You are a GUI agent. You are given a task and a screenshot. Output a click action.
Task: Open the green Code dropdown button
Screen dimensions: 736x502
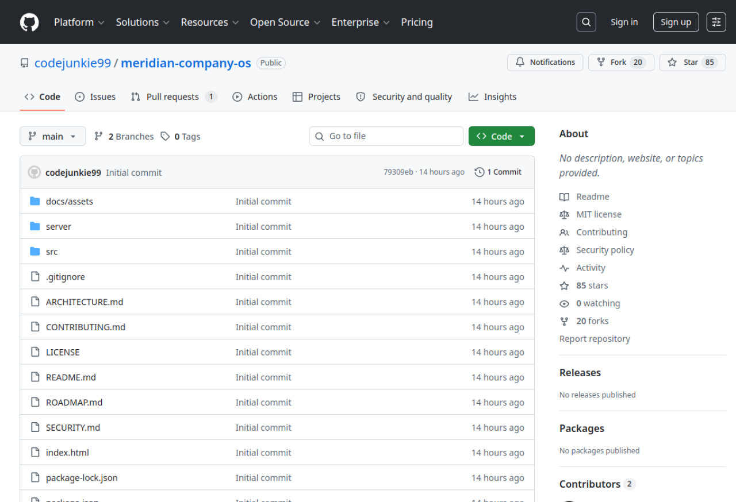pos(501,136)
